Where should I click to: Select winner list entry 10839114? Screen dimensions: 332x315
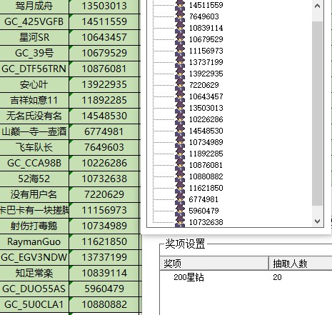[206, 28]
